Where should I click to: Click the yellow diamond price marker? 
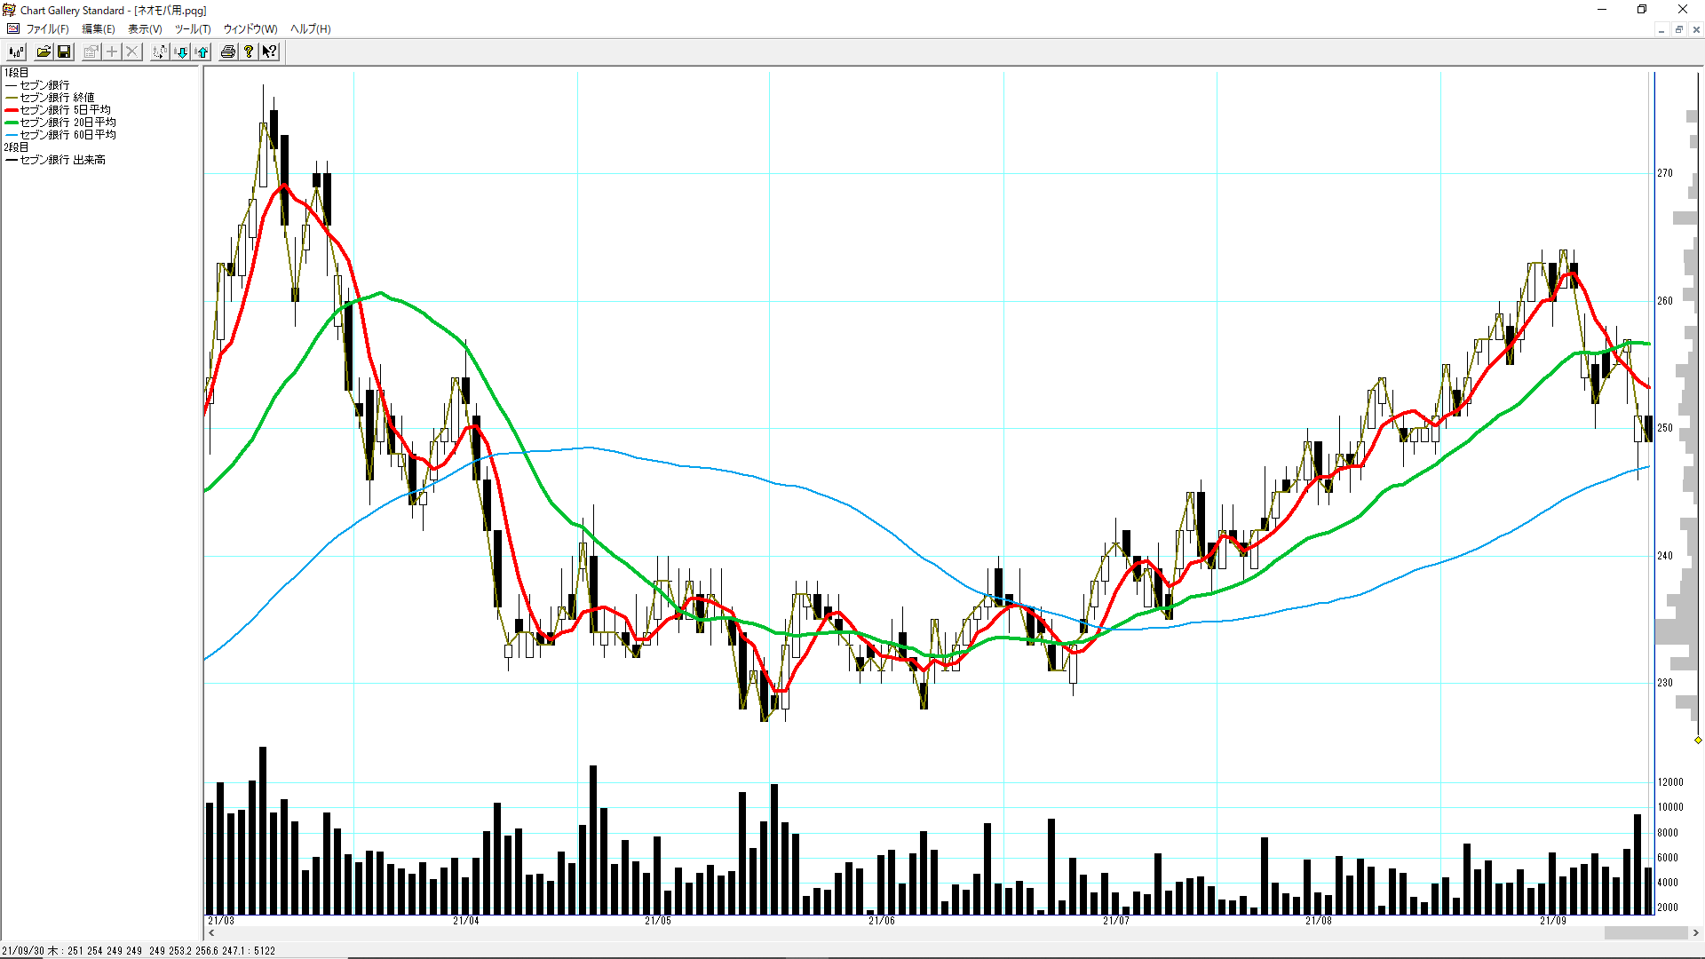1698,740
